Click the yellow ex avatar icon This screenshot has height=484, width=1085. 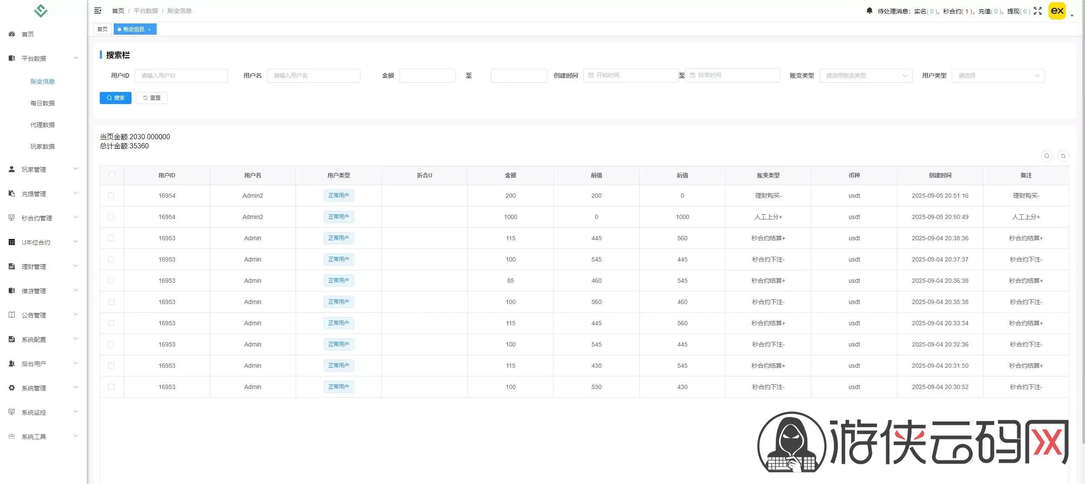coord(1057,11)
